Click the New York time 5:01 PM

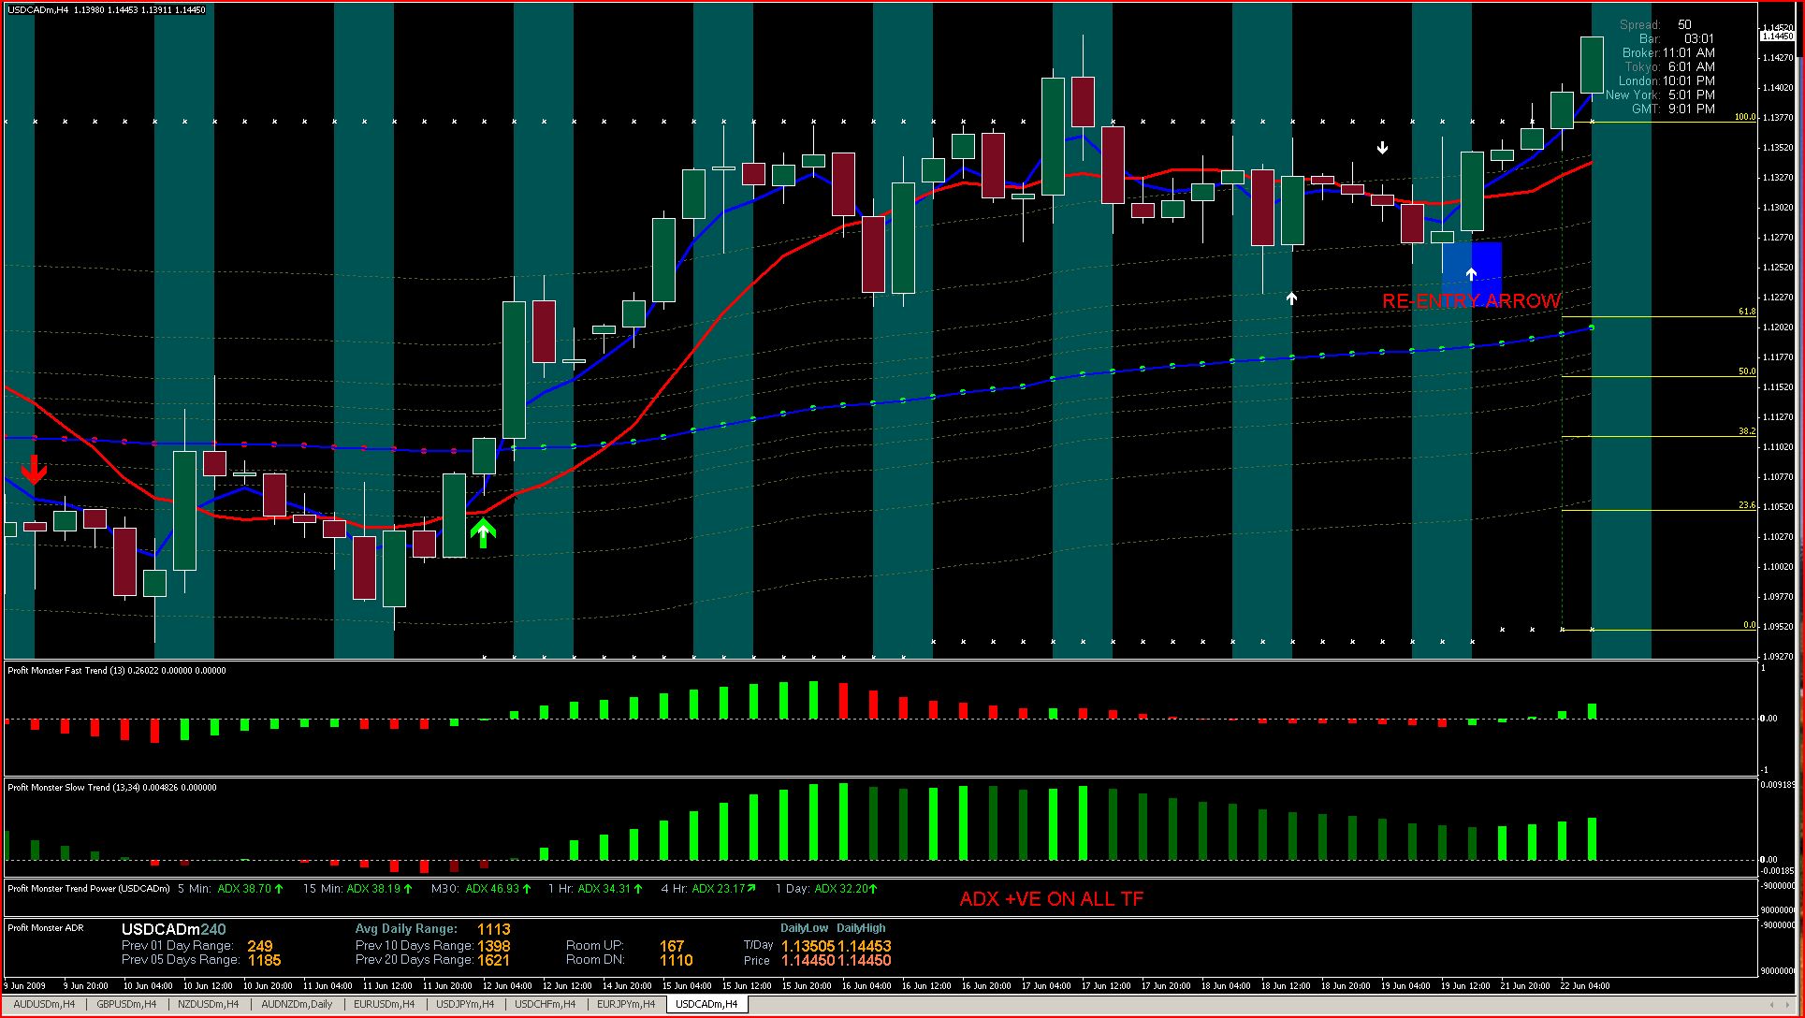(1692, 95)
